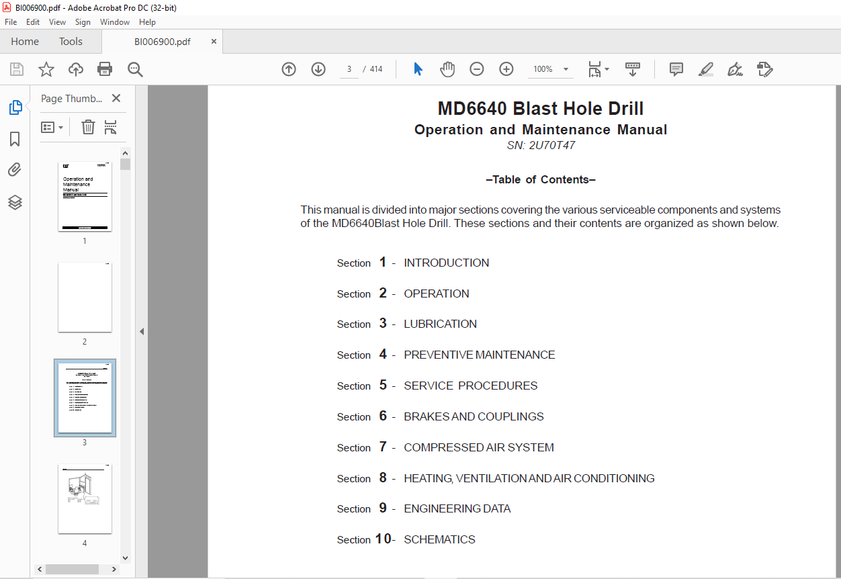Click the thumbnails horizontal scrollbar thumb
This screenshot has height=579, width=841.
coord(72,569)
